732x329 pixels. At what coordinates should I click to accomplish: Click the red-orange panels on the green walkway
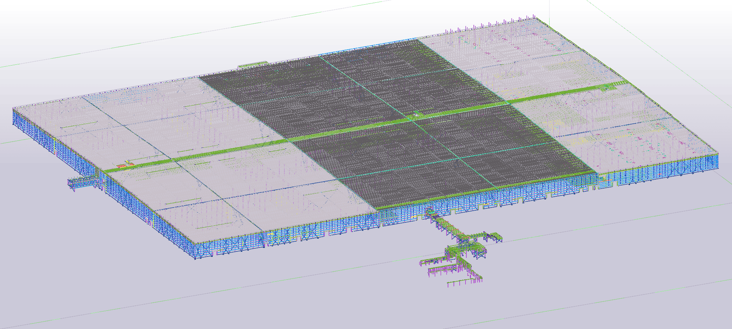[125, 165]
